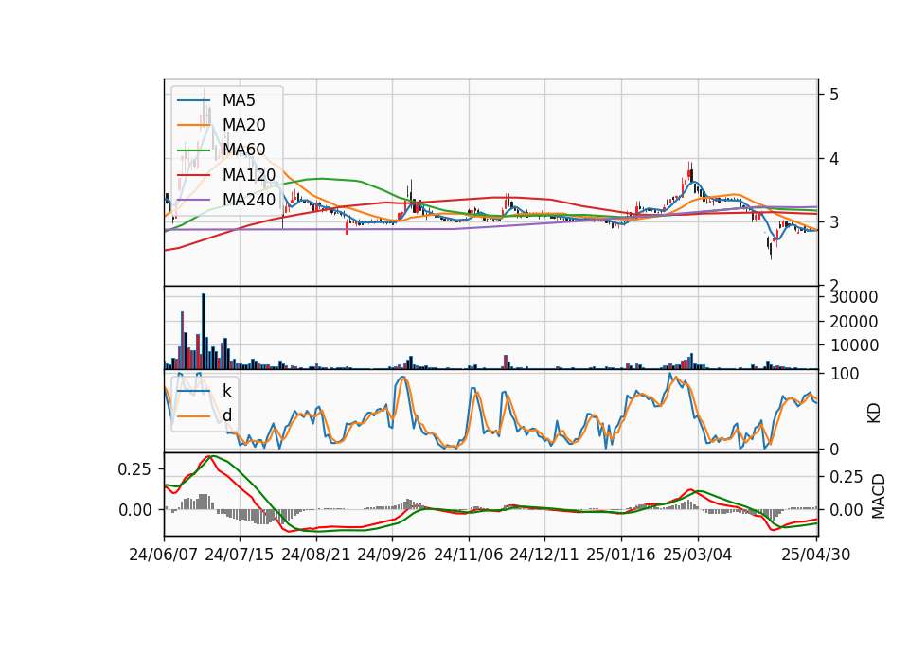The height and width of the screenshot is (653, 909).
Task: Click the March 2025 price peak candlestick
Action: pyautogui.click(x=690, y=172)
